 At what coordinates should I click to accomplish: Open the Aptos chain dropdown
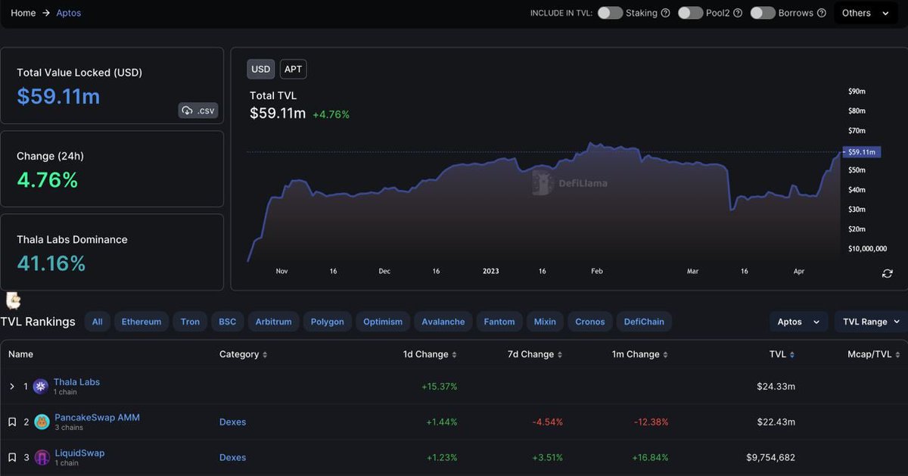pyautogui.click(x=798, y=322)
